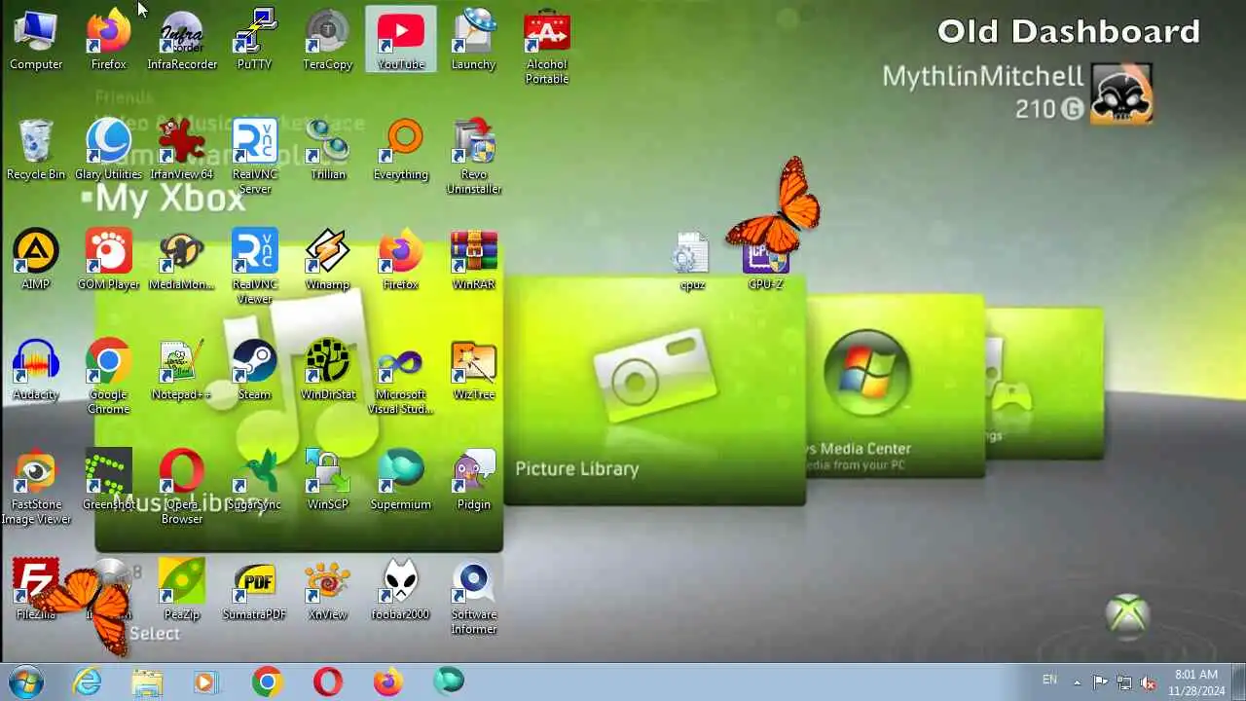Open the PeaZip shortcut

[182, 591]
